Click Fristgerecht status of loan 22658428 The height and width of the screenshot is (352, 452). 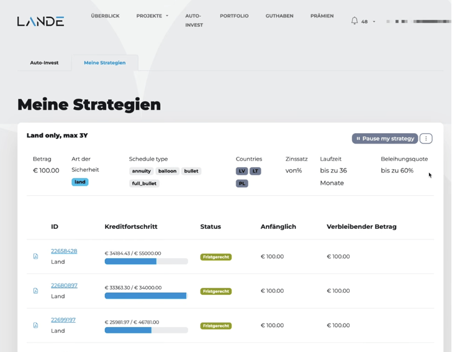(216, 257)
